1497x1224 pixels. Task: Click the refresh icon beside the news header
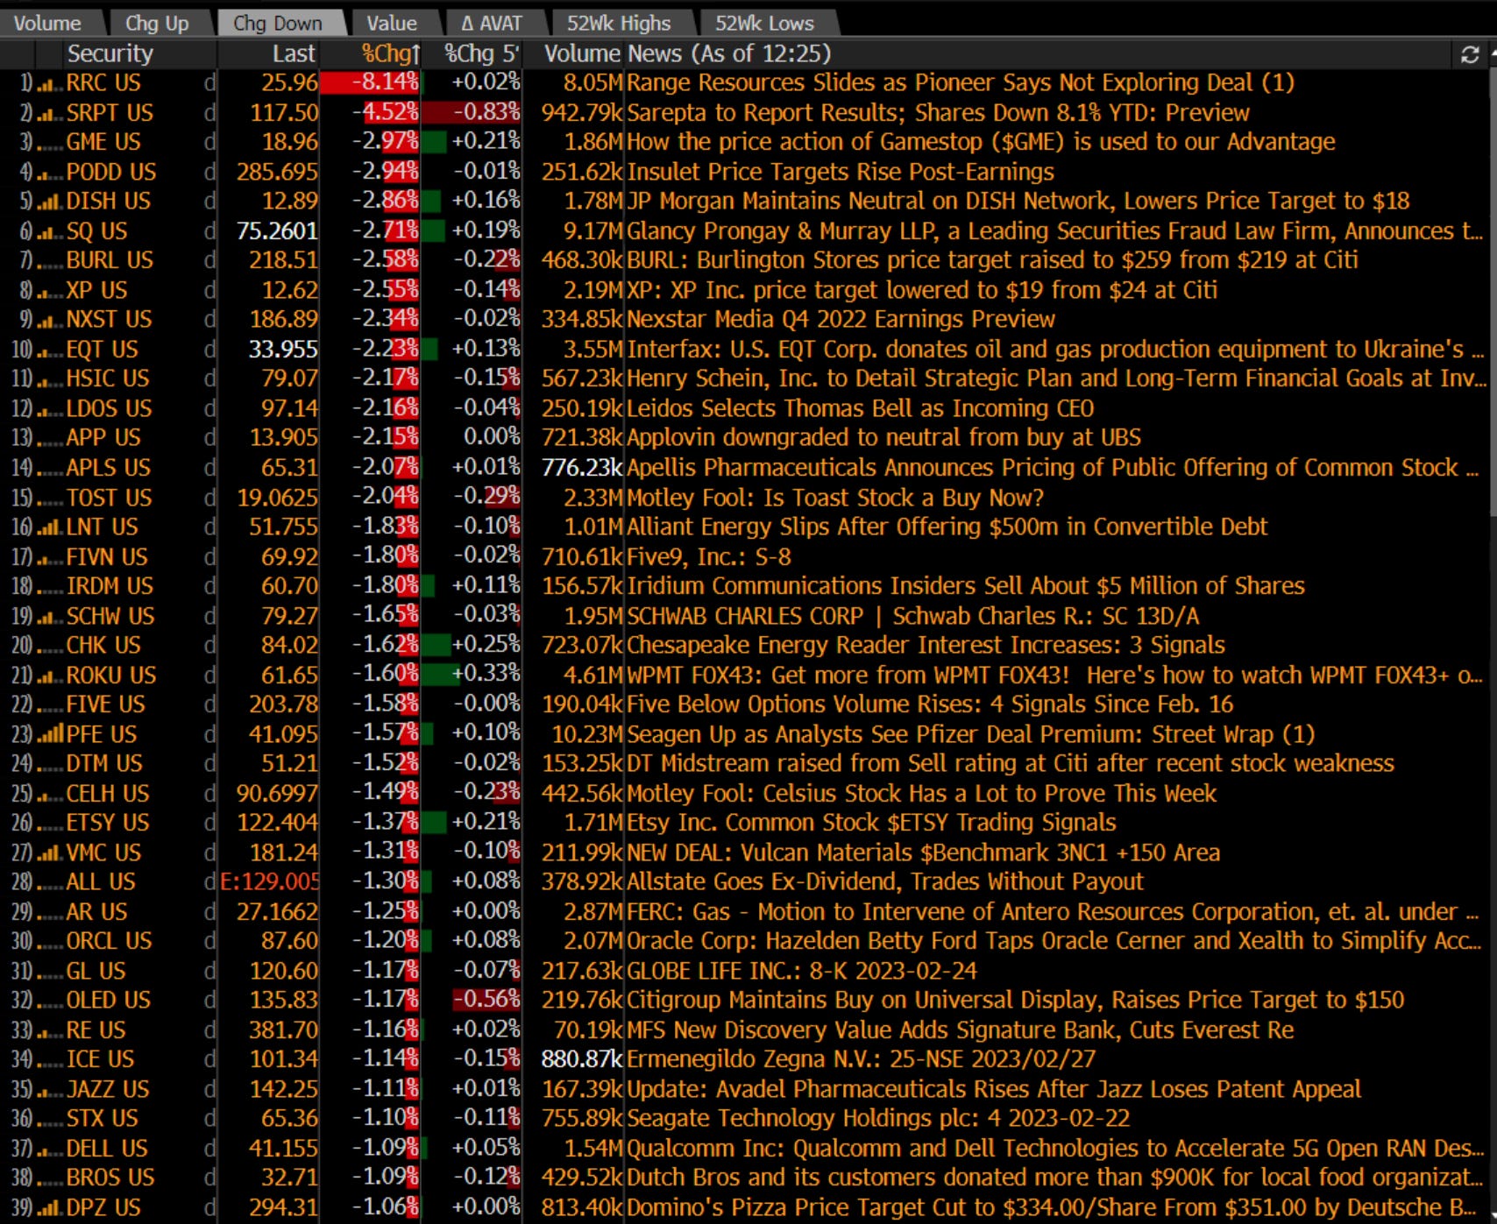coord(1470,54)
